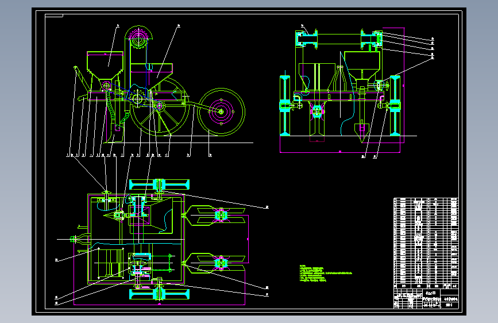Click the toothed sprocket atop the tall column
Screen dimensions: 498x323
139,37
